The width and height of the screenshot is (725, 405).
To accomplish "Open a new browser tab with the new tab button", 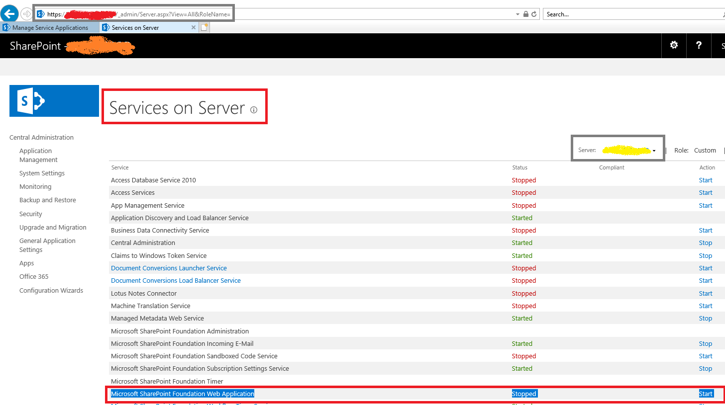I will pyautogui.click(x=204, y=27).
